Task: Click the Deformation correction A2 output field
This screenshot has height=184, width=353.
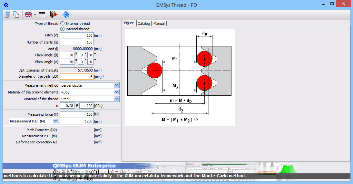Action: pyautogui.click(x=77, y=142)
